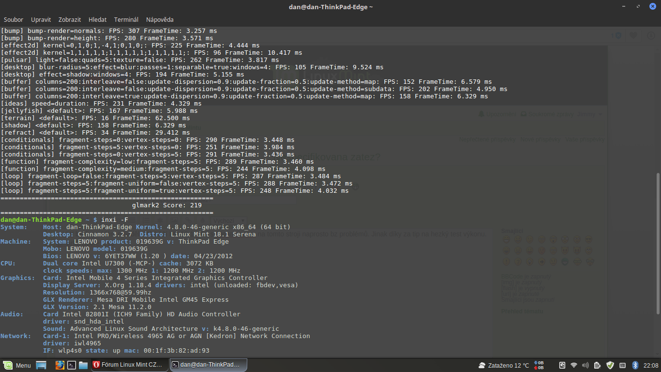Open the Wi-Fi network tray icon
The height and width of the screenshot is (372, 661).
574,365
